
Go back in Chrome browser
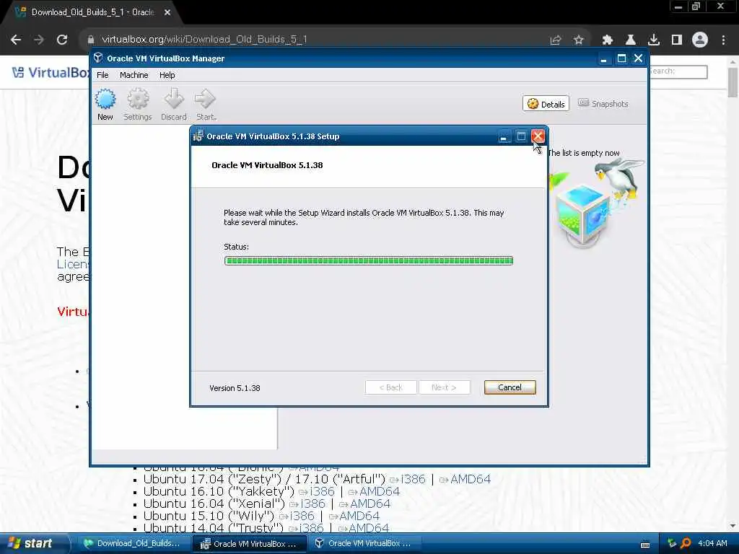pyautogui.click(x=16, y=40)
